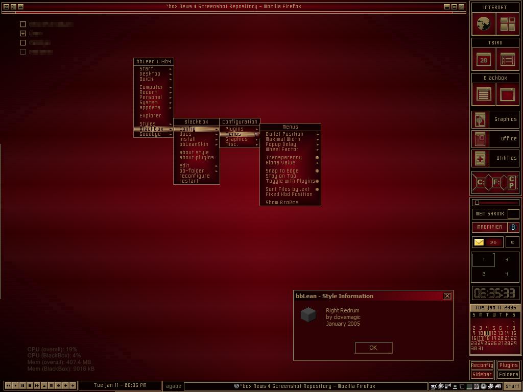Click the playlist lines icon in the player bar
Image resolution: width=523 pixels, height=392 pixels.
pos(51,386)
